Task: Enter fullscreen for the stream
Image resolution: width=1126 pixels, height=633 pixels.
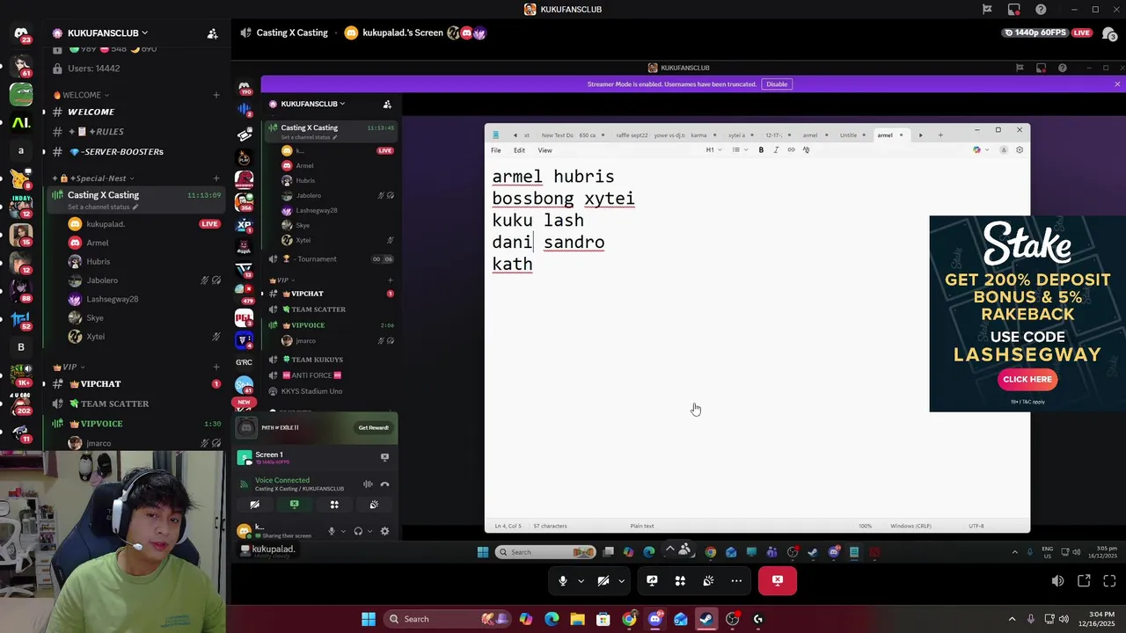Action: (x=1109, y=581)
